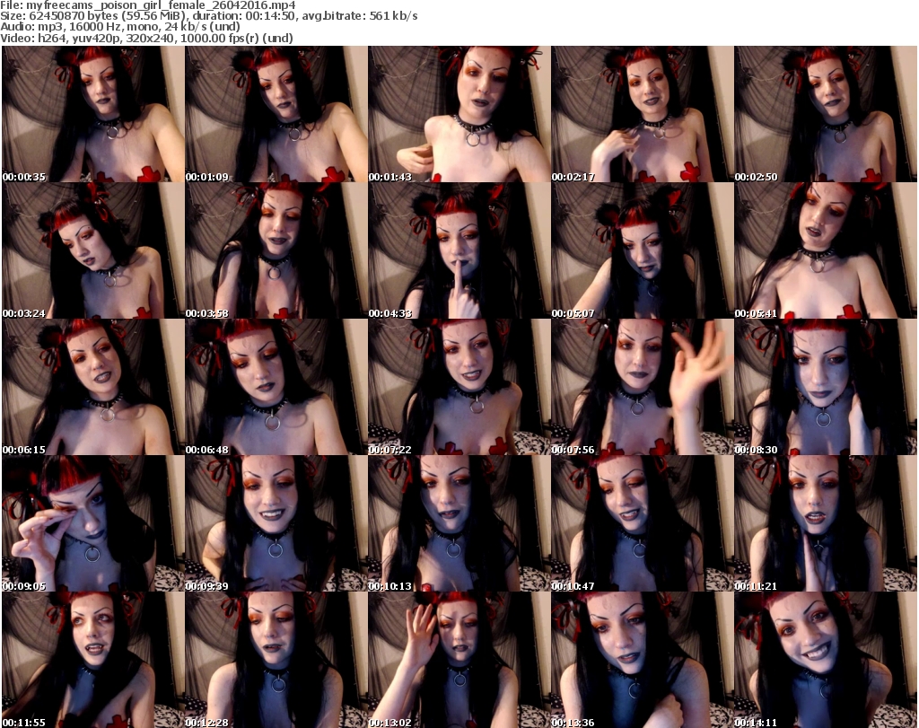Click the frame labeled 00:06:48

pos(276,387)
